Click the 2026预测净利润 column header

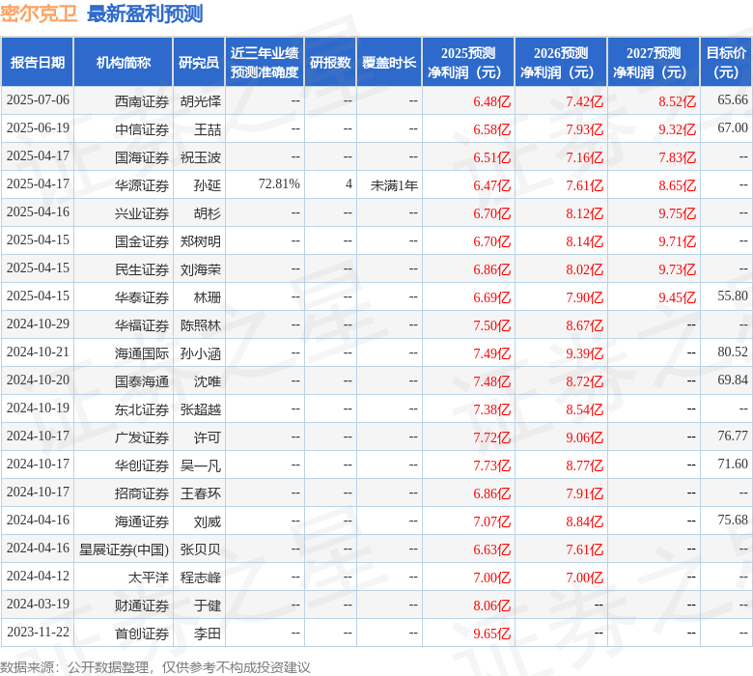tap(561, 63)
